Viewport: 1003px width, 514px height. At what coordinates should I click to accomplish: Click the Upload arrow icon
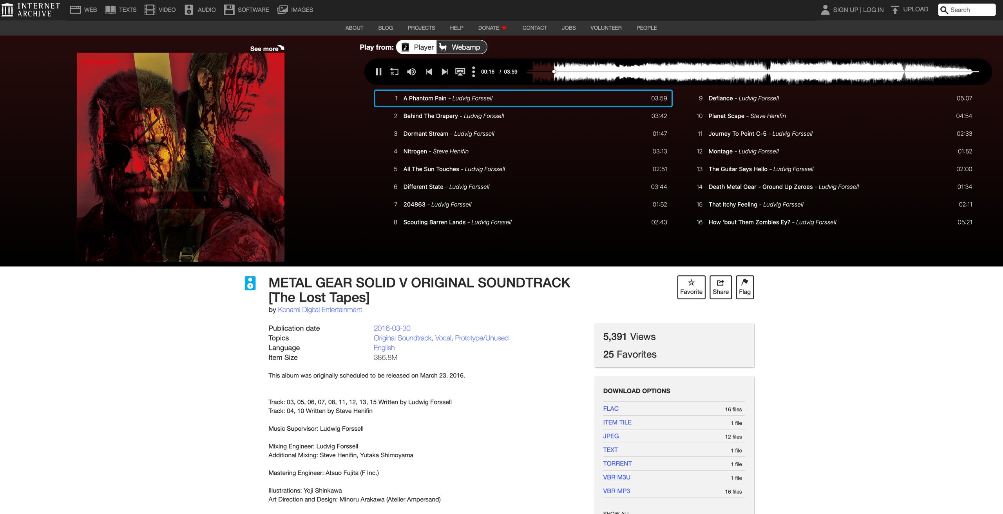(x=895, y=10)
